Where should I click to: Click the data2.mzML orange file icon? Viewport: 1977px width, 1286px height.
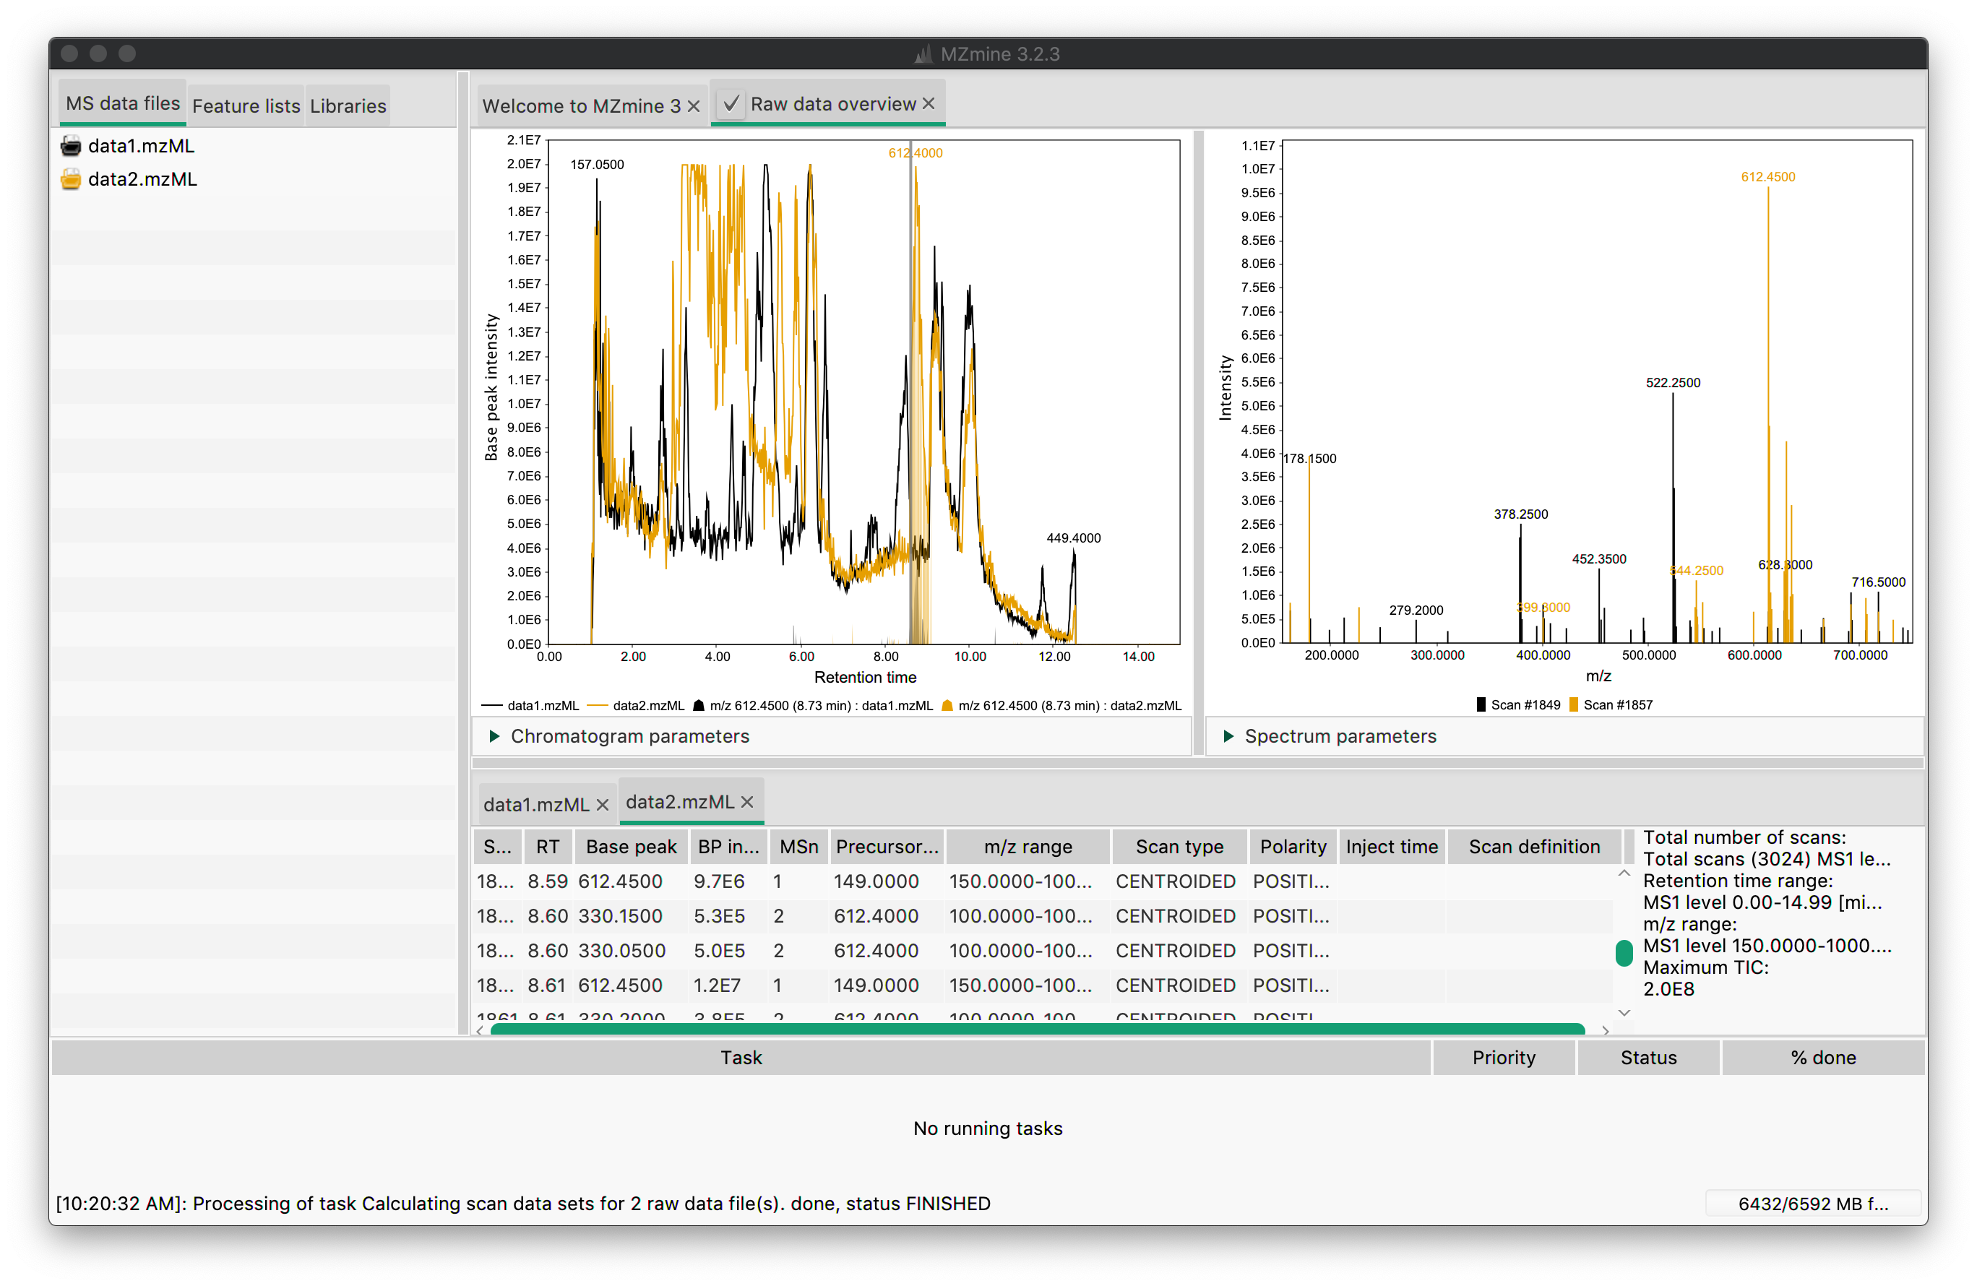pos(72,179)
